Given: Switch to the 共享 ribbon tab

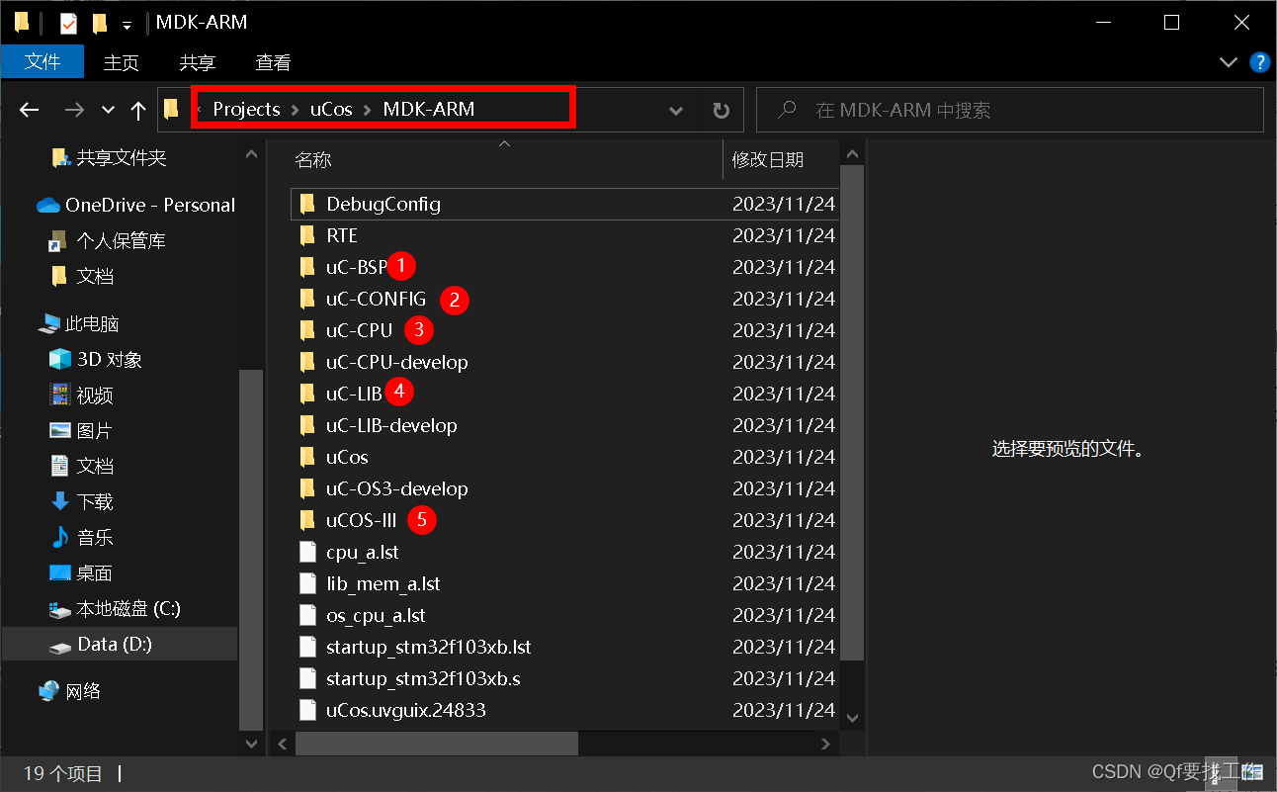Looking at the screenshot, I should [x=197, y=62].
